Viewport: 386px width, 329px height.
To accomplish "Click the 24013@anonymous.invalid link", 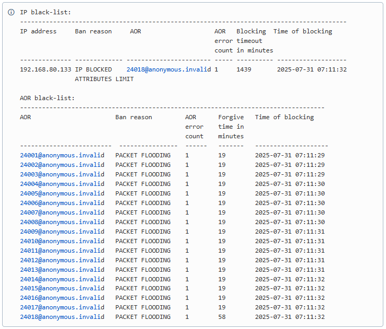I will tap(62, 270).
